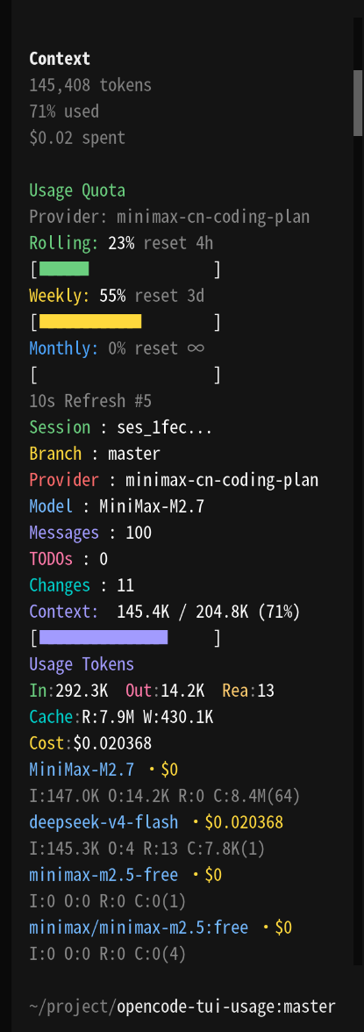Screen dimensions: 364x1032
Task: Click the Provider minimax-cn-coding-plan row
Action: [x=174, y=481]
